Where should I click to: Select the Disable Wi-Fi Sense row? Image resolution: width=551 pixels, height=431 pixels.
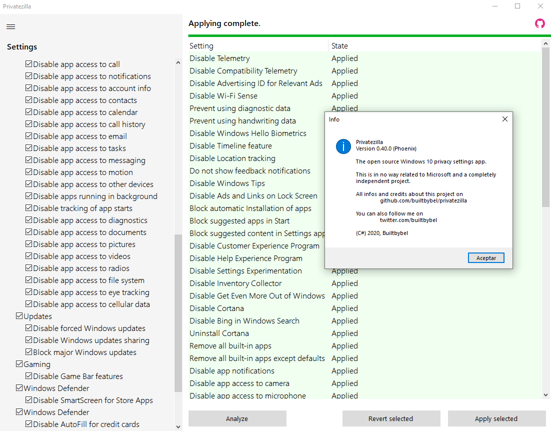tap(365, 96)
